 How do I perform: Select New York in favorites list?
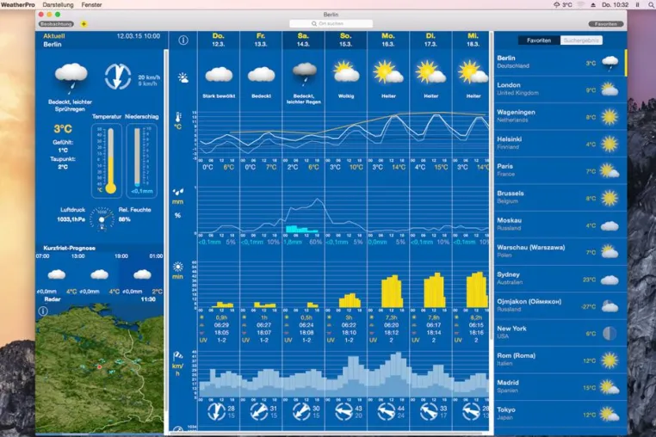point(560,332)
